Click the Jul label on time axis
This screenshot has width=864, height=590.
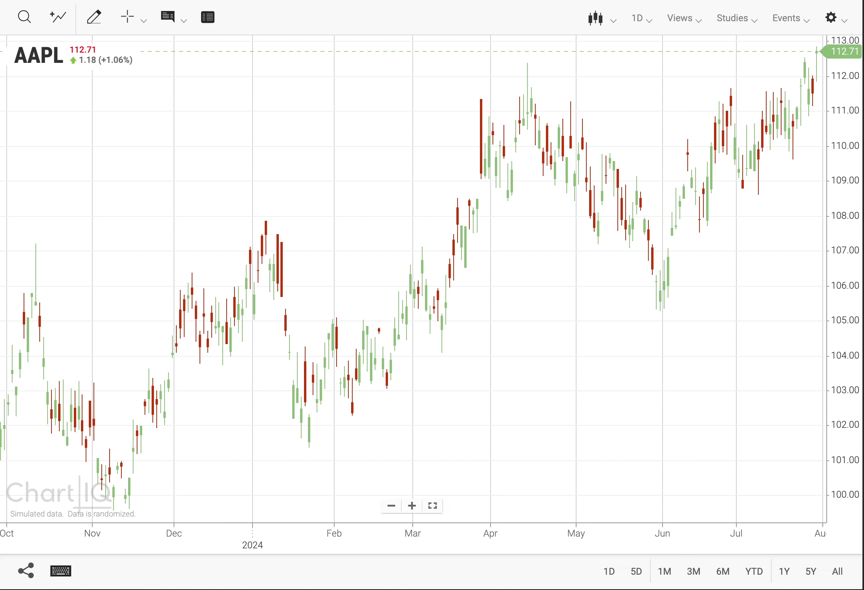tap(736, 533)
